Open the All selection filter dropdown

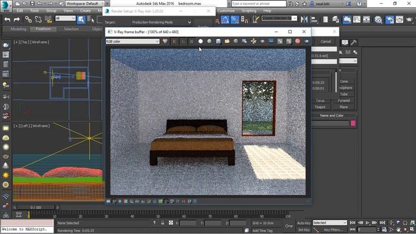(x=65, y=18)
